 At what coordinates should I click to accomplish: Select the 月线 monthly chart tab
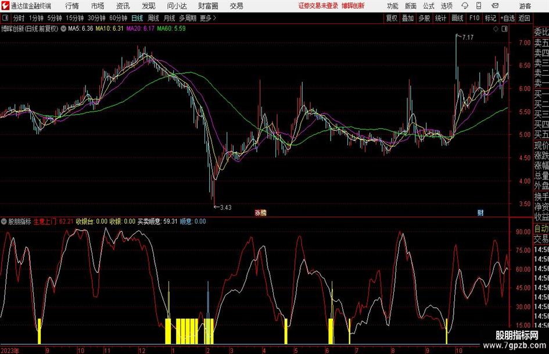pyautogui.click(x=170, y=18)
